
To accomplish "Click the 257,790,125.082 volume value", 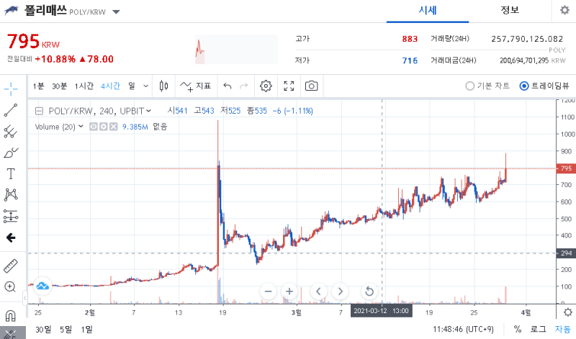I will click(527, 39).
